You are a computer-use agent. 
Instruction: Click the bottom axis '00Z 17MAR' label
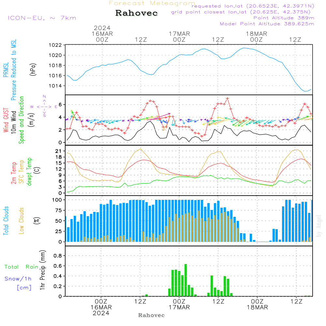[179, 304]
